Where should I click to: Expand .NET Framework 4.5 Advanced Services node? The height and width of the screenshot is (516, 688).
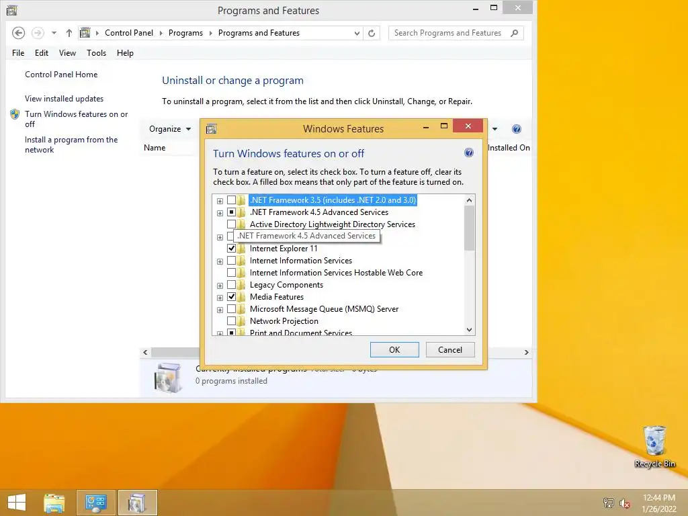coord(220,213)
